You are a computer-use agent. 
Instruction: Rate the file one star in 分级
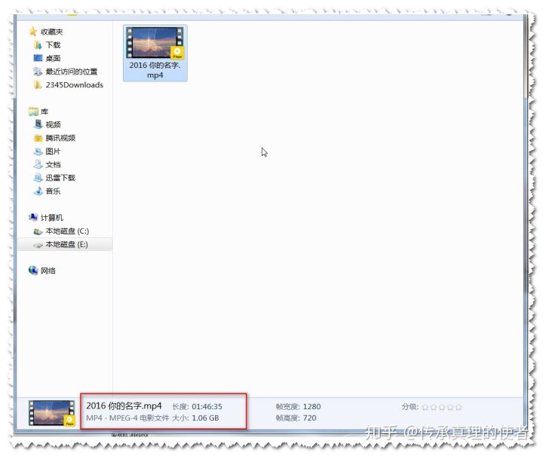click(425, 407)
